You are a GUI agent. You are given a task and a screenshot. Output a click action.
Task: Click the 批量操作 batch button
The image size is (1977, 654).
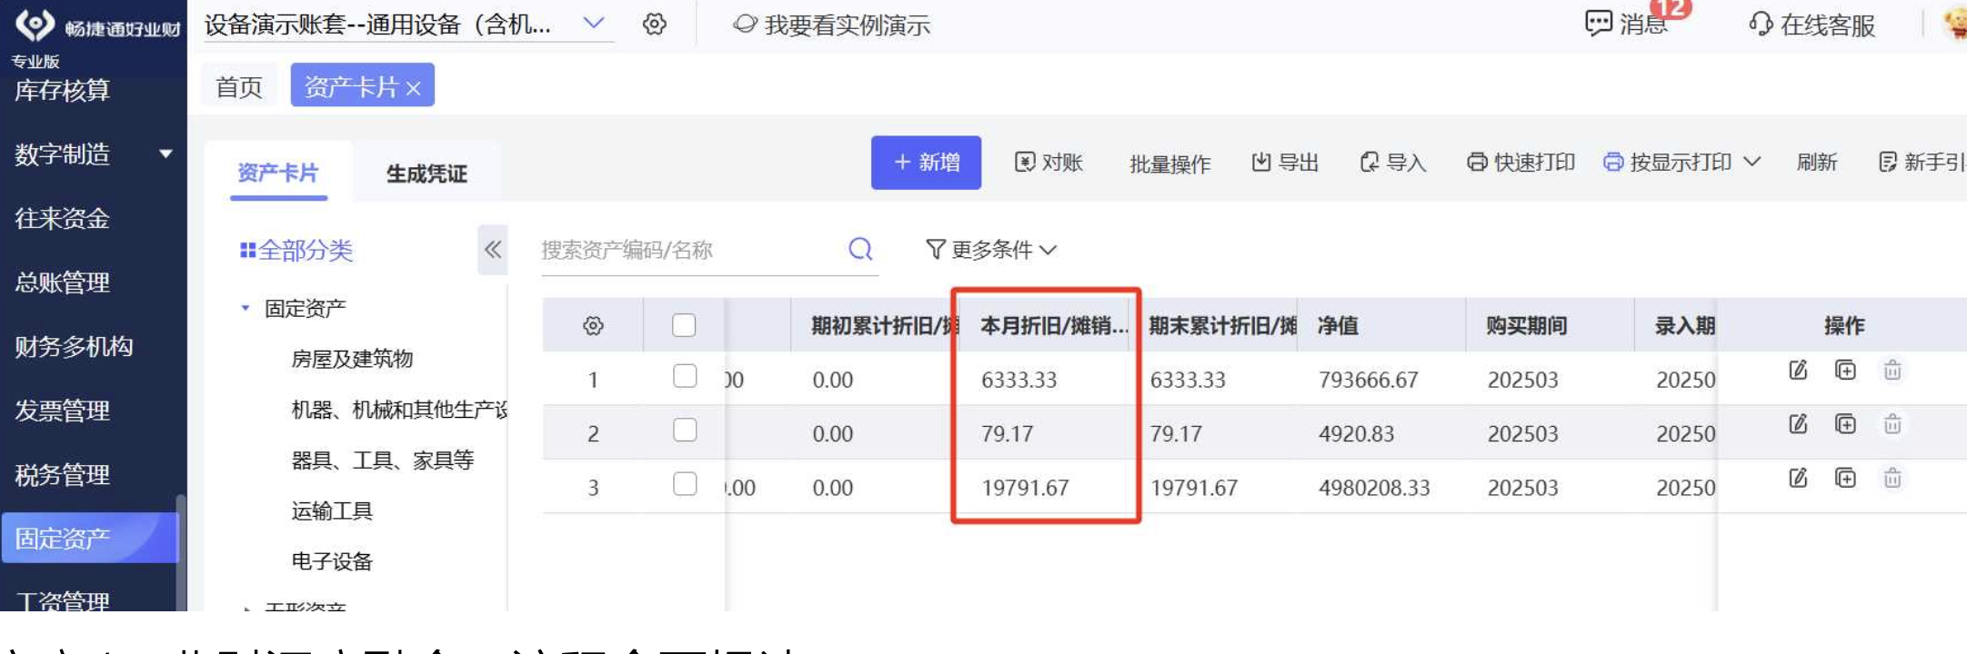[x=1169, y=163]
